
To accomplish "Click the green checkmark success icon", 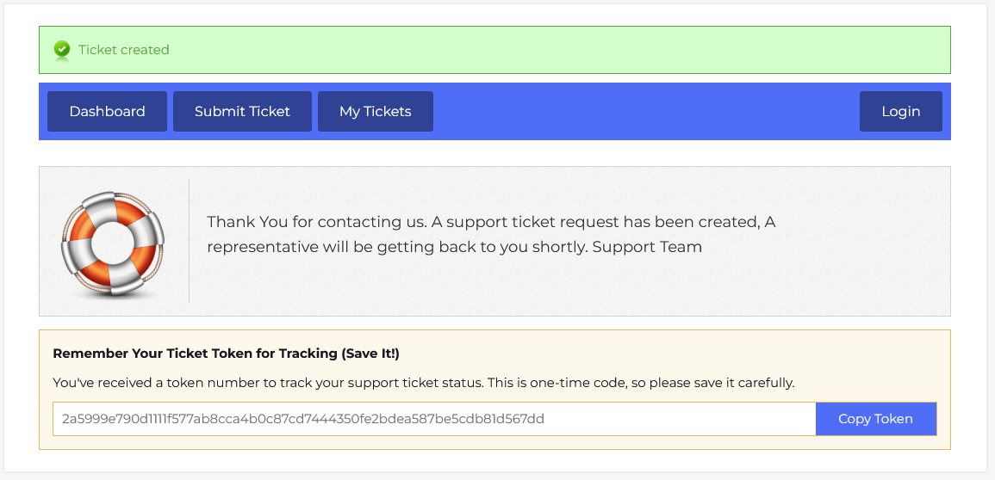I will (62, 50).
